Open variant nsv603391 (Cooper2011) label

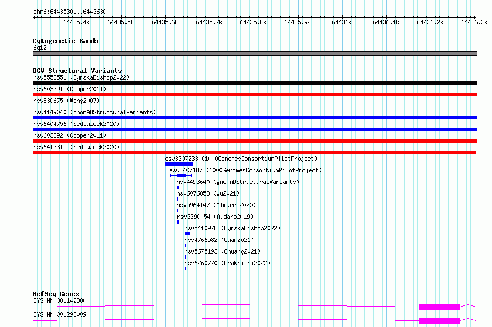70,89
